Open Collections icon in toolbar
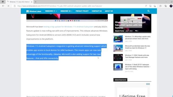 [166, 6]
